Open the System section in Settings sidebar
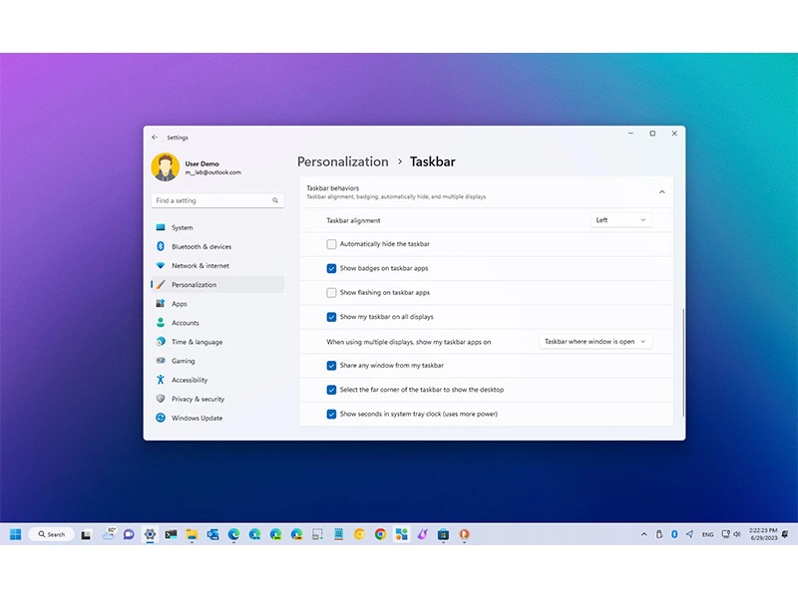 tap(184, 227)
